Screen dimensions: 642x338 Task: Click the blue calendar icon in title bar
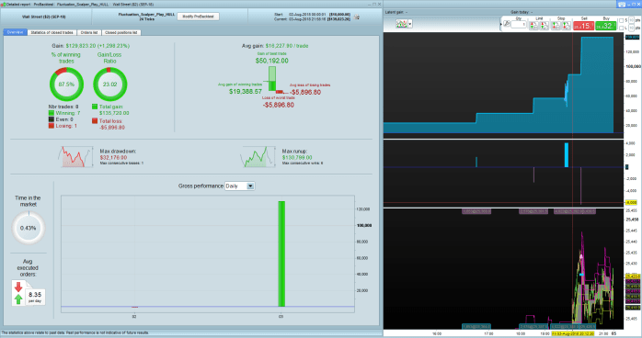(622, 4)
